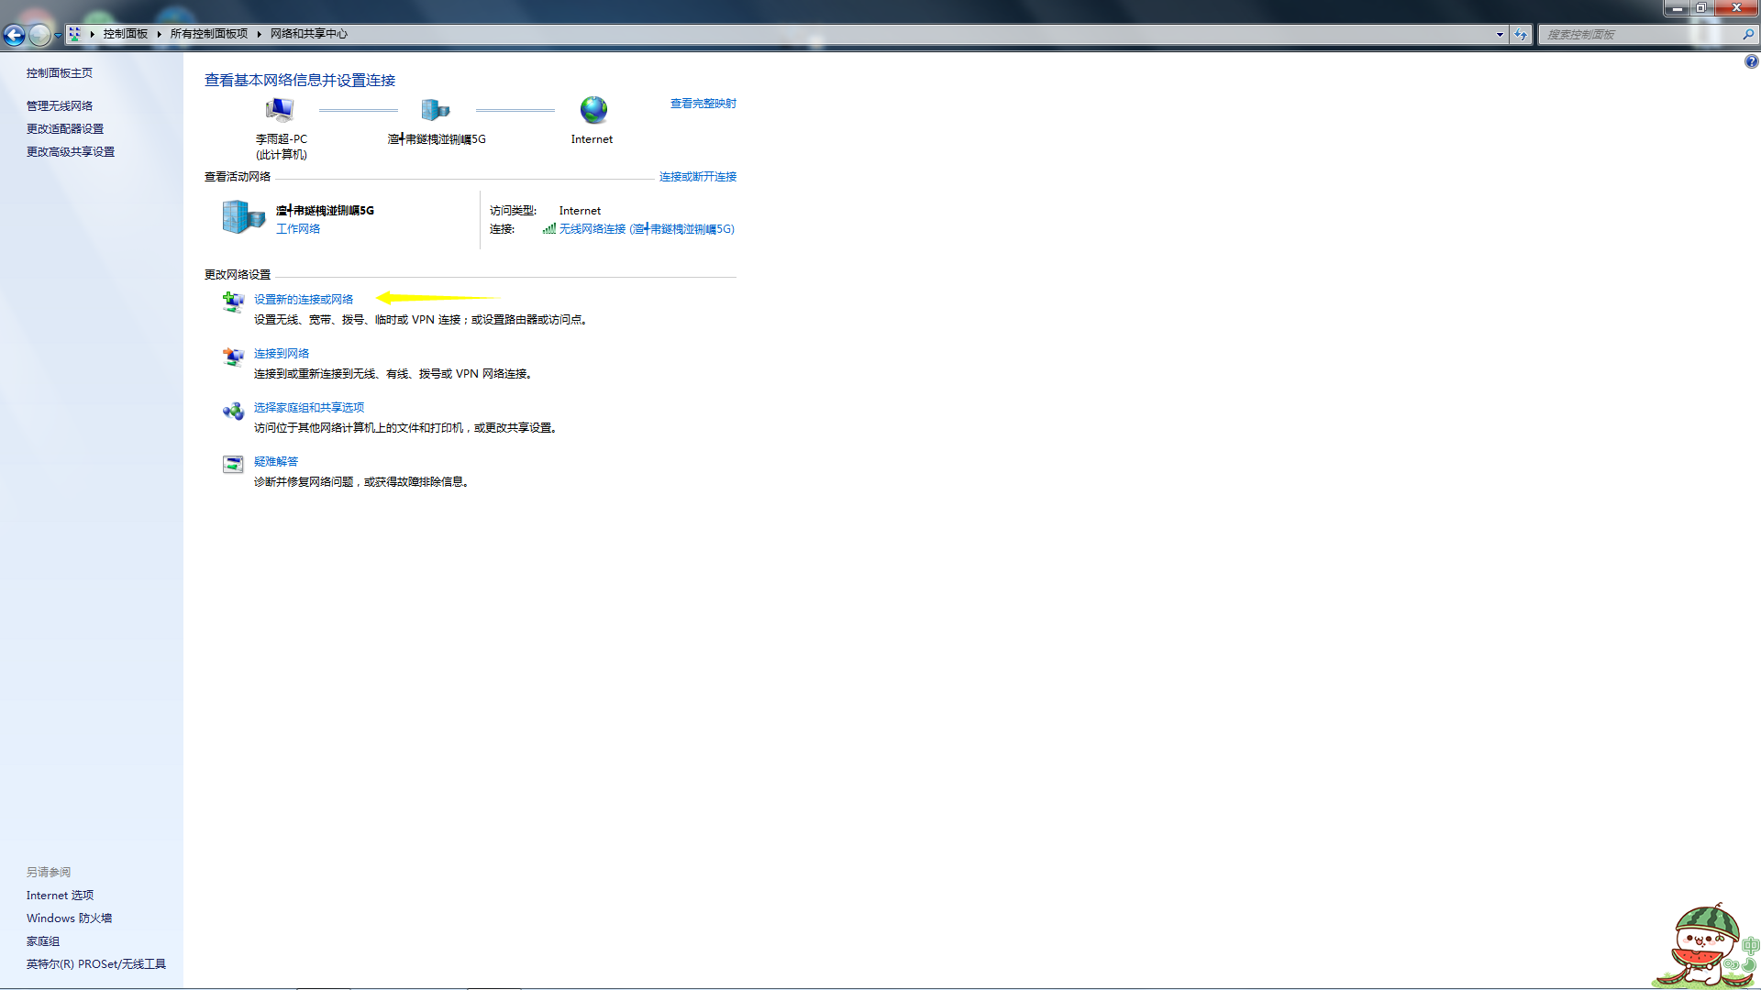
Task: Click the network icon in the map
Action: [436, 110]
